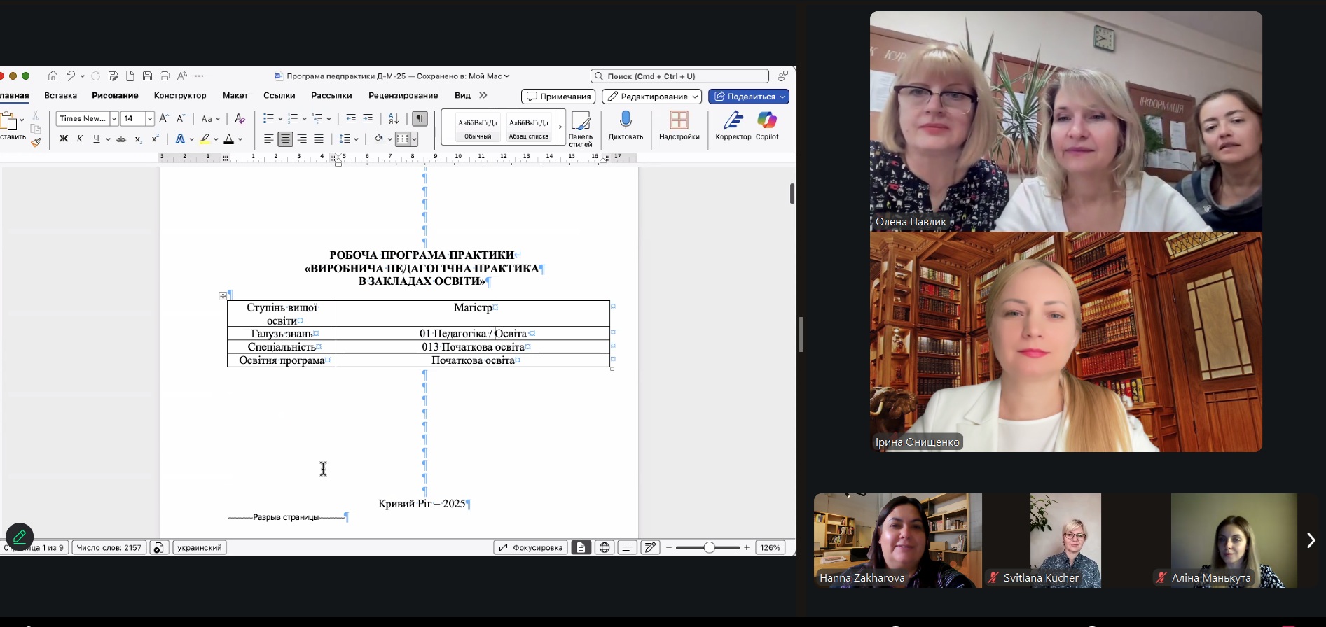1326x627 pixels.
Task: Click the Диктовать microphone icon
Action: pyautogui.click(x=626, y=121)
